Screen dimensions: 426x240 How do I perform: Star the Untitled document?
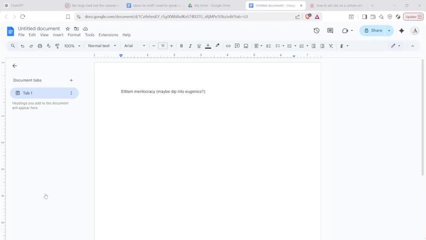pyautogui.click(x=68, y=29)
